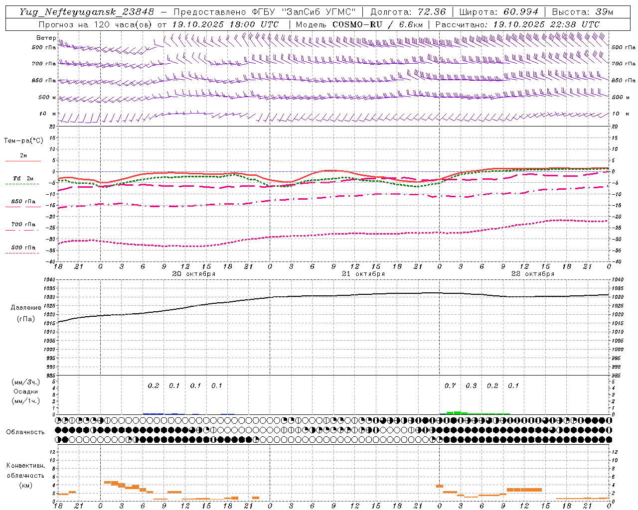This screenshot has height=510, width=638.
Task: Select the '0.3' precipitation amount value
Action: [471, 386]
